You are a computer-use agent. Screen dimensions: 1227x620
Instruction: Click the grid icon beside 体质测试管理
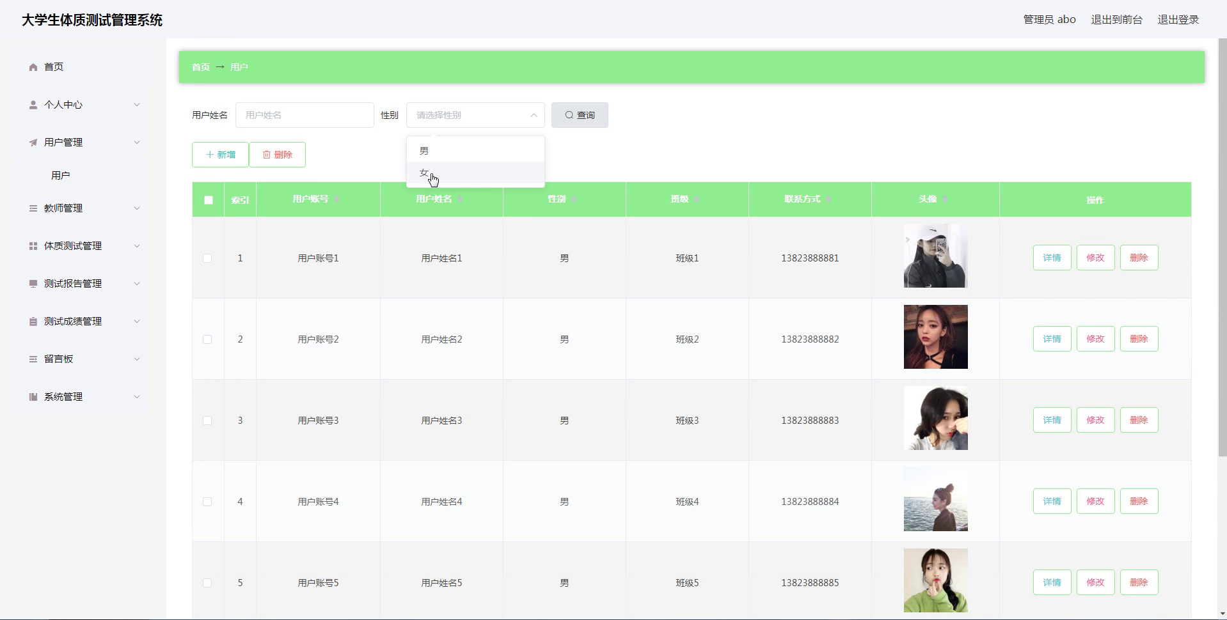click(x=33, y=246)
